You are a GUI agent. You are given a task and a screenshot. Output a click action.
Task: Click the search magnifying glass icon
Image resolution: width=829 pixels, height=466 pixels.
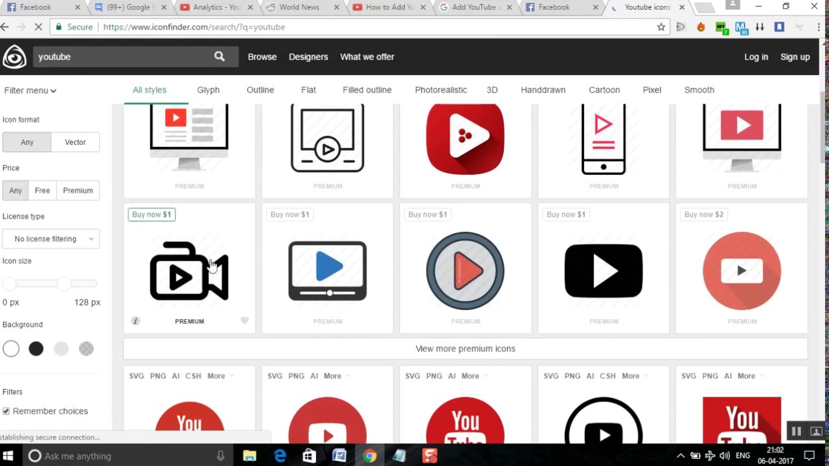point(219,56)
